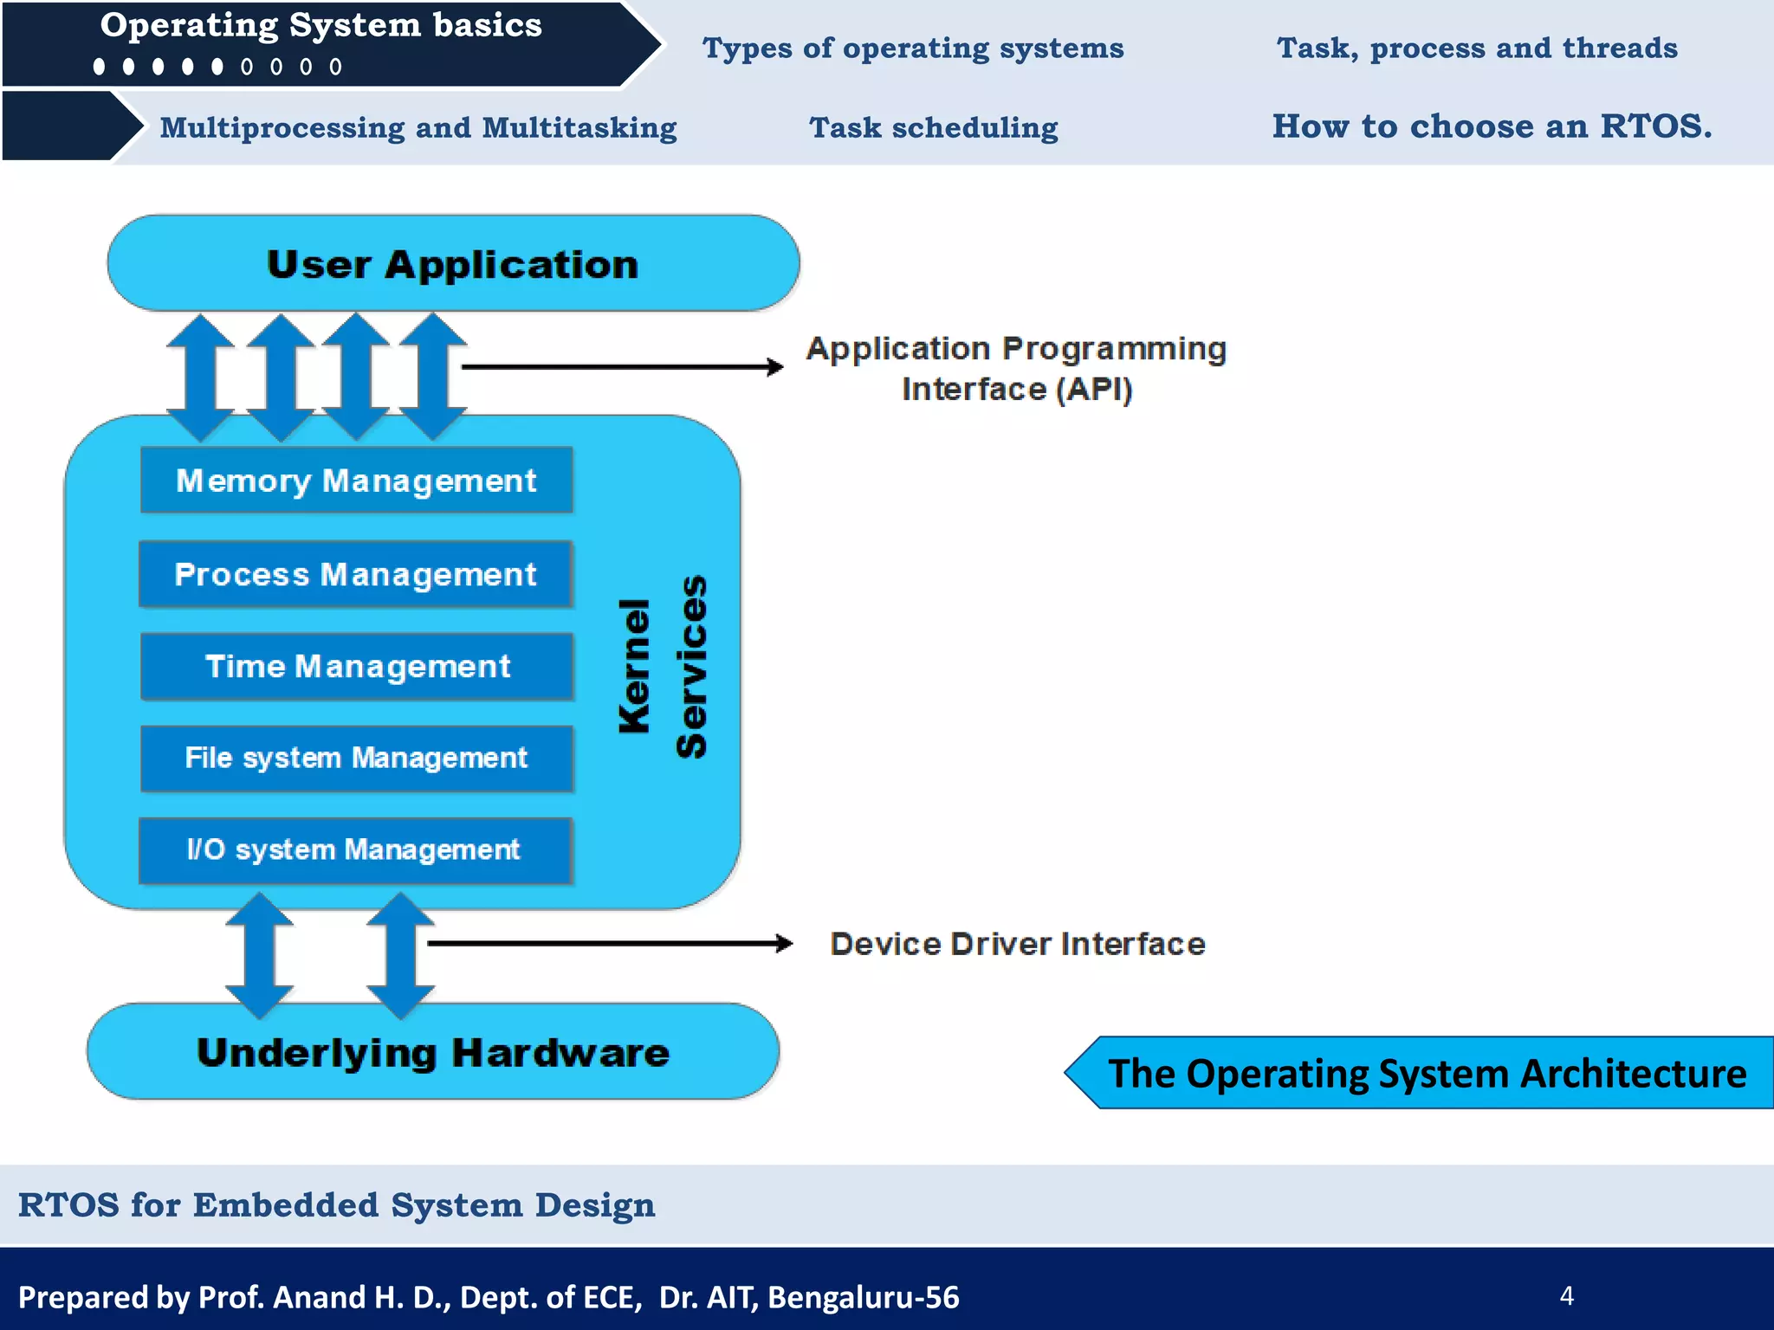Select File system Management box
Viewport: 1774px width, 1330px height.
[x=357, y=759]
